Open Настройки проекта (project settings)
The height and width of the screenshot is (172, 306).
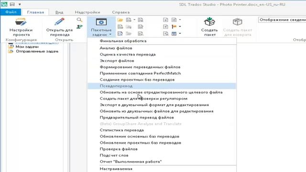[21, 27]
